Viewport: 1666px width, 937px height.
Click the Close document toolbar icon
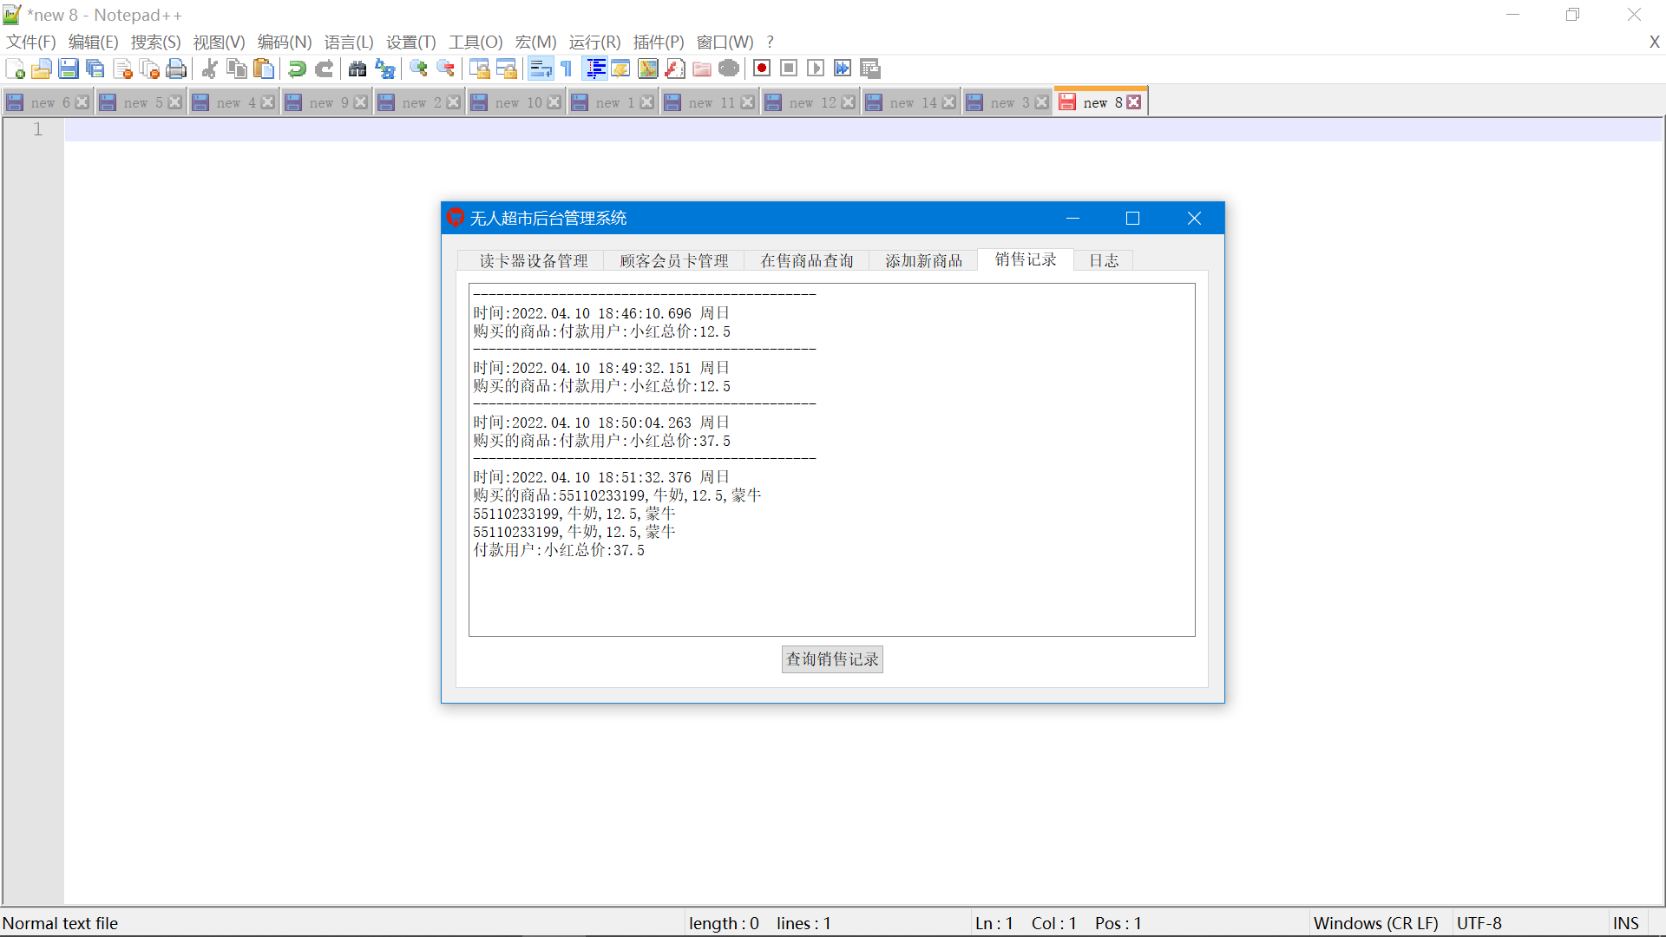click(x=122, y=69)
